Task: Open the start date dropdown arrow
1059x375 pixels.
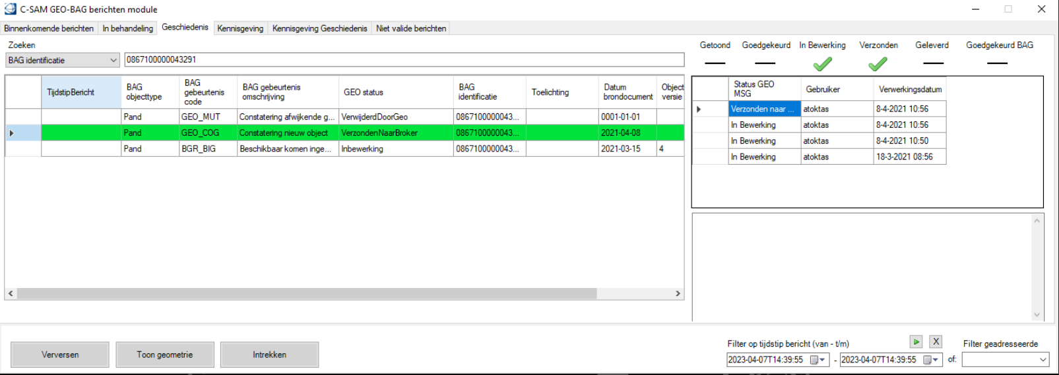Action: (823, 360)
